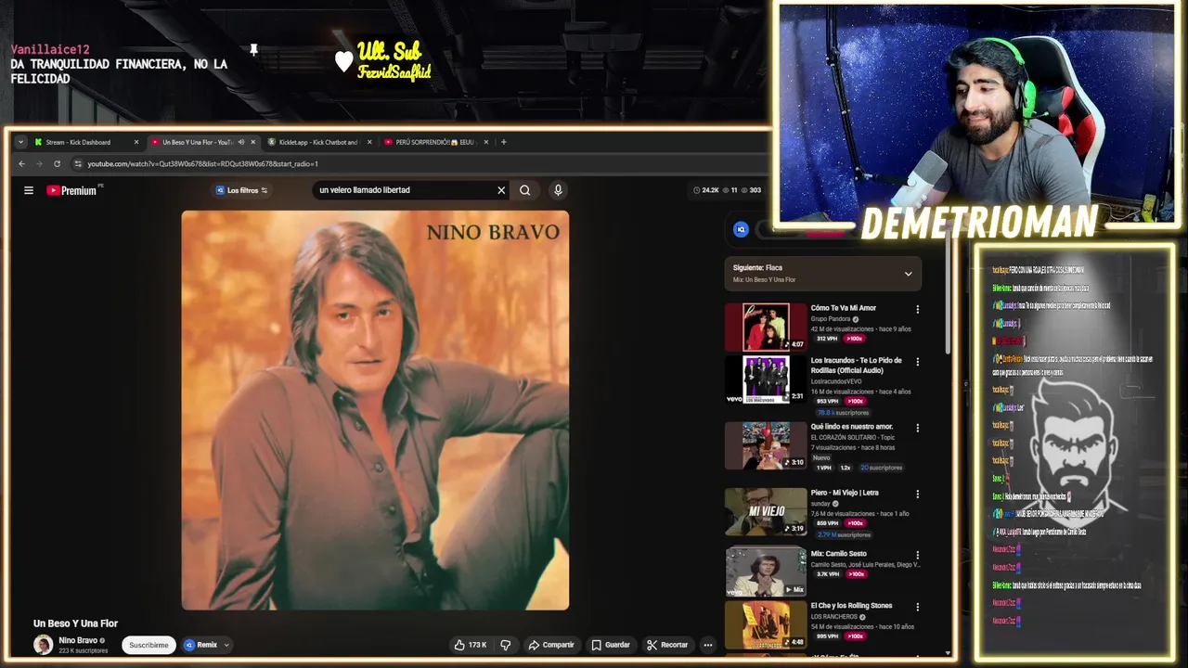Open Piero Mi Viejo thumbnail
This screenshot has width=1188, height=668.
[x=766, y=511]
